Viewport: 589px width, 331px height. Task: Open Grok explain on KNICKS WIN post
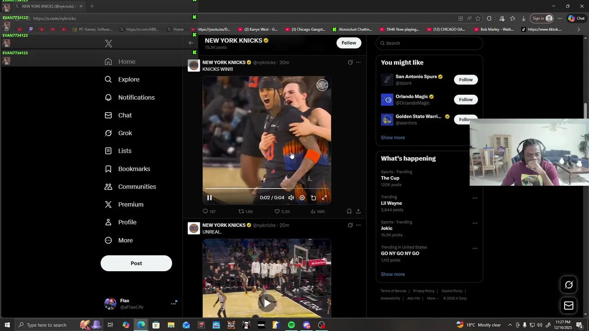pos(350,63)
